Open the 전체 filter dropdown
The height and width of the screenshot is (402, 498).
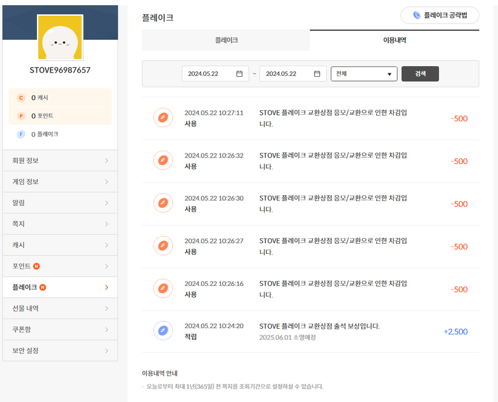[364, 74]
